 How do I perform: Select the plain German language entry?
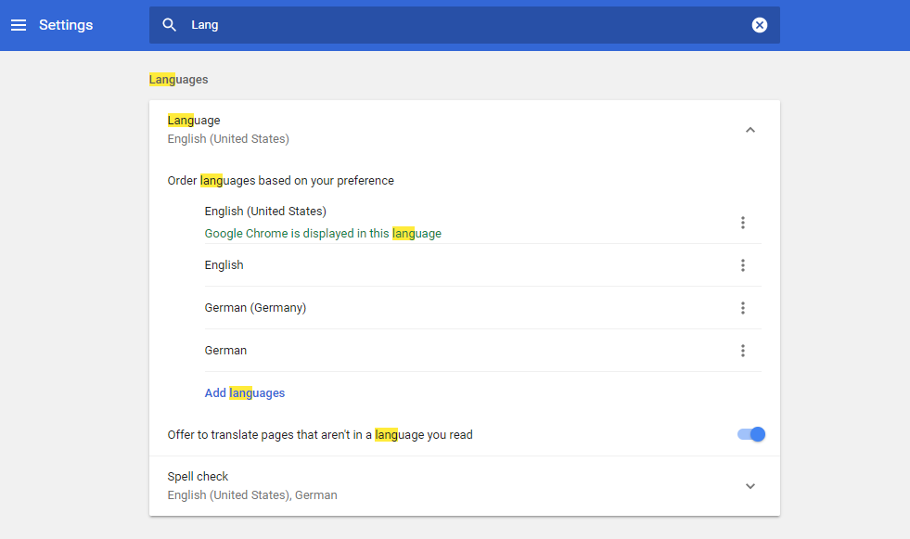225,351
